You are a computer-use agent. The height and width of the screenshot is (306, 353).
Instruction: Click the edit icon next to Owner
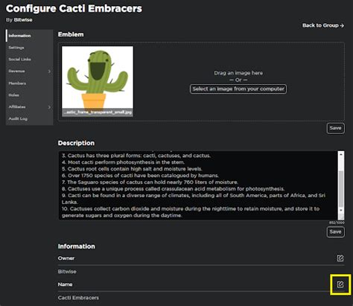[x=340, y=258]
